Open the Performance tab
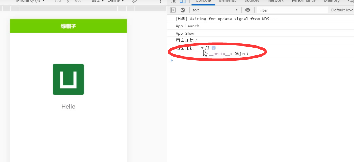Screen dimensions: 354x162 click(304, 1)
